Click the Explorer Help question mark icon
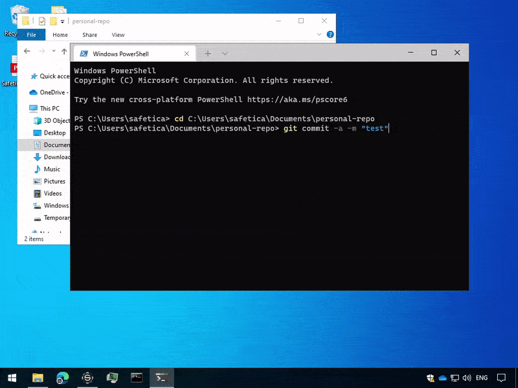The height and width of the screenshot is (388, 518). click(x=330, y=35)
